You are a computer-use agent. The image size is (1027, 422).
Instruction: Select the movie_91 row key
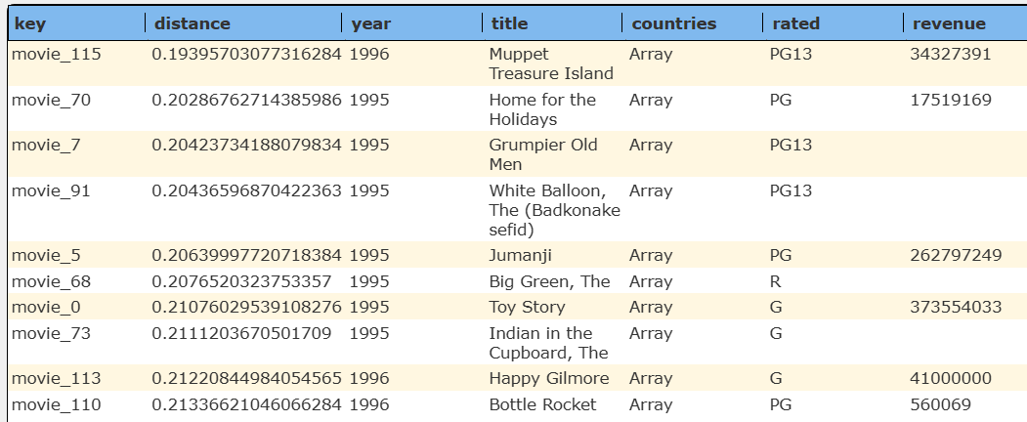(52, 190)
